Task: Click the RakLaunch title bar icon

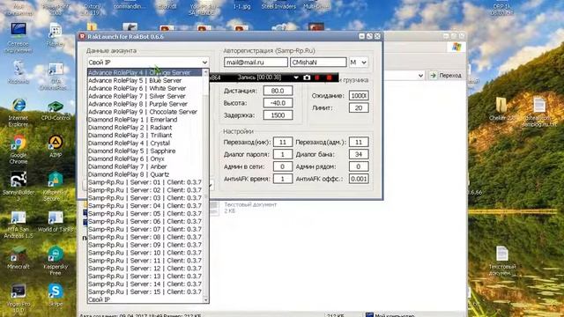Action: [x=82, y=36]
